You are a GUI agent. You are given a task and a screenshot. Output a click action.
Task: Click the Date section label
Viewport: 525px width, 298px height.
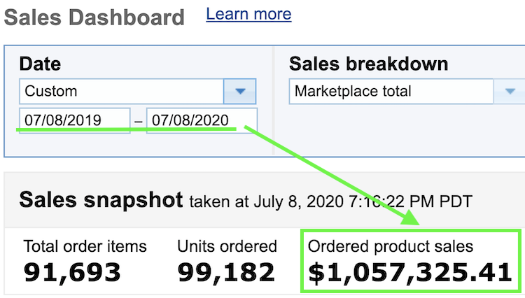40,64
